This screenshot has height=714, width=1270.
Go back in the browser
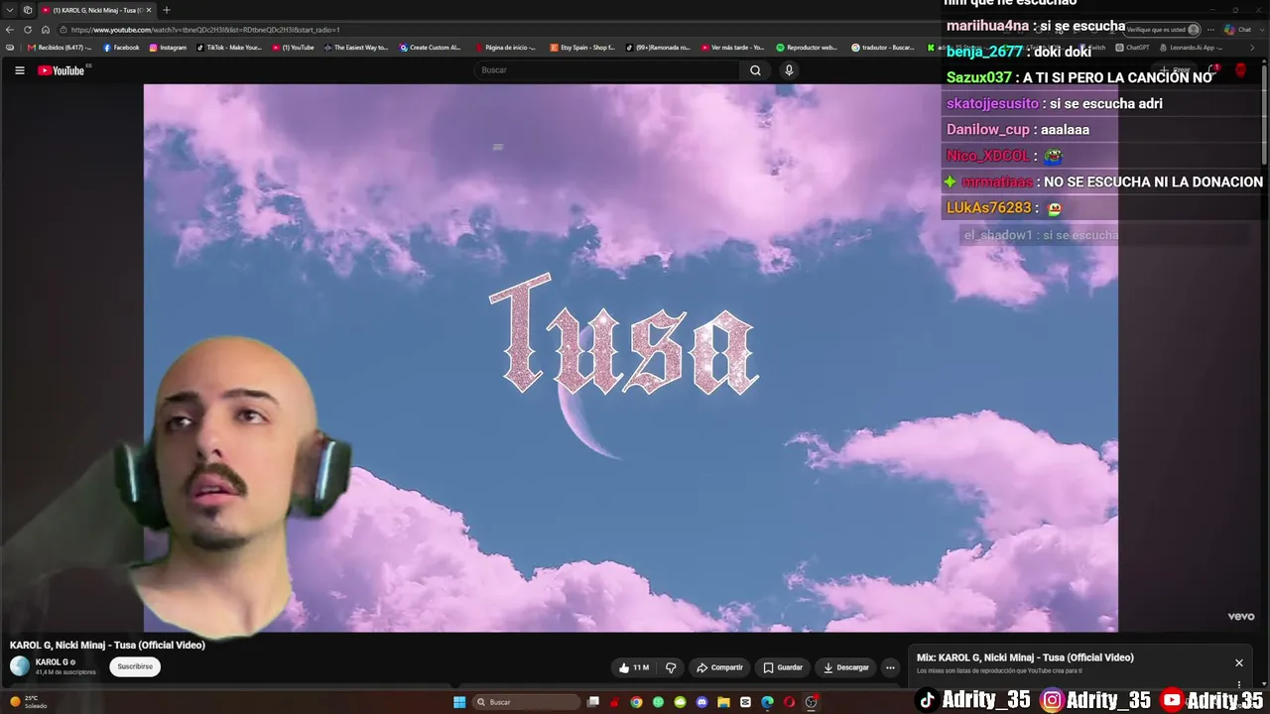click(10, 30)
